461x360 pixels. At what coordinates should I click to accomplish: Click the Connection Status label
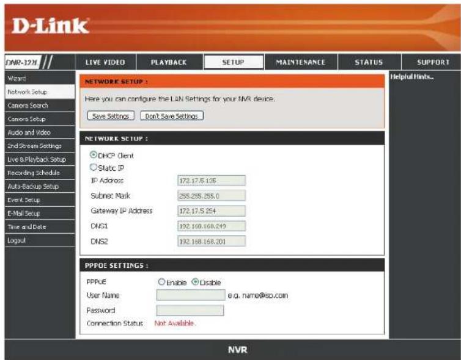click(115, 323)
